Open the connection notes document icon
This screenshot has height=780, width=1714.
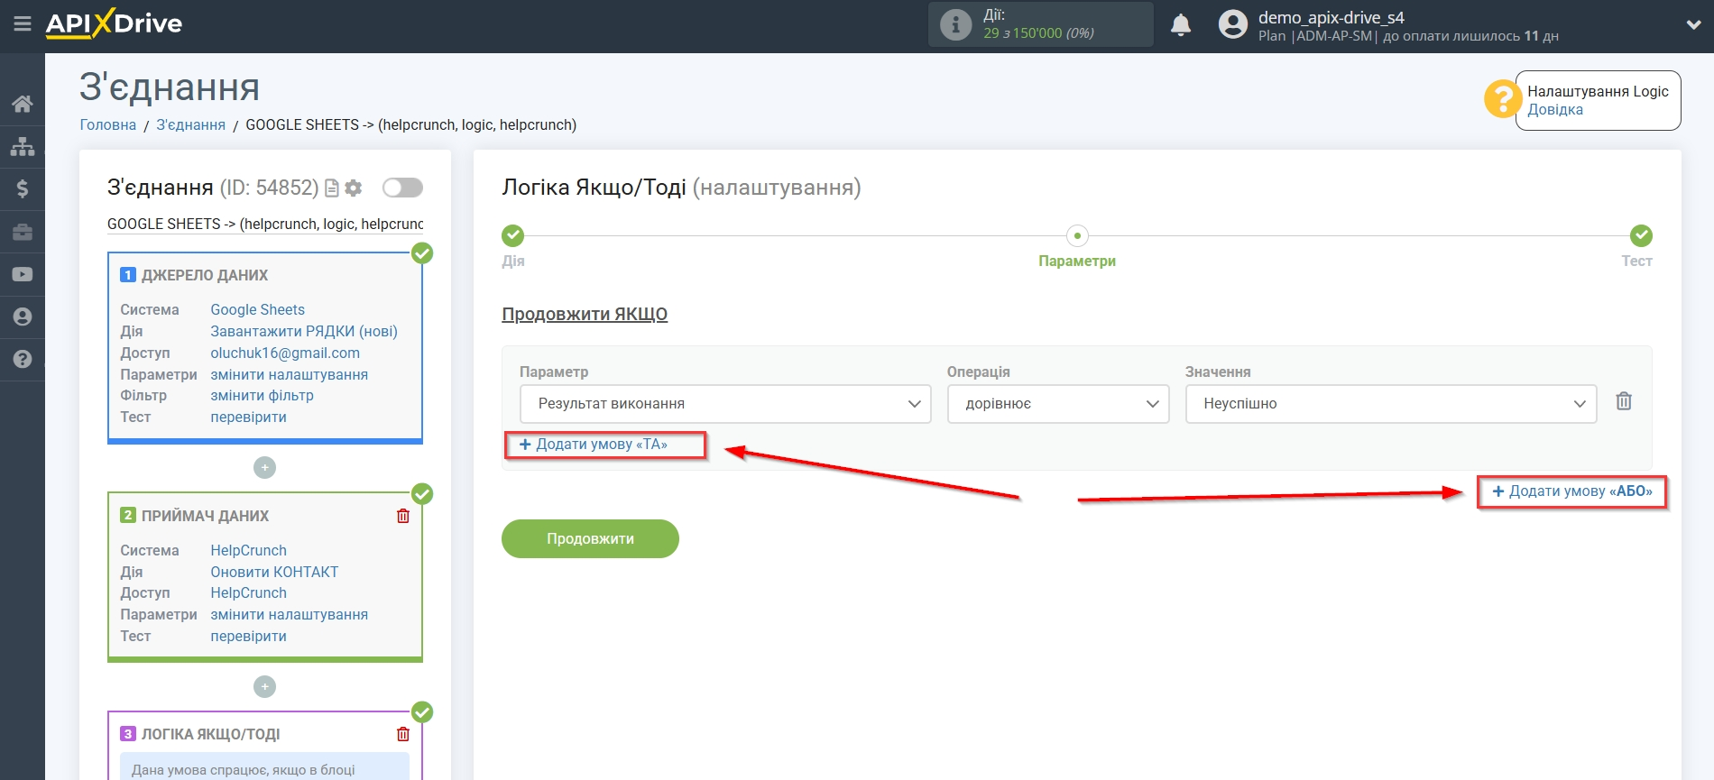(331, 188)
